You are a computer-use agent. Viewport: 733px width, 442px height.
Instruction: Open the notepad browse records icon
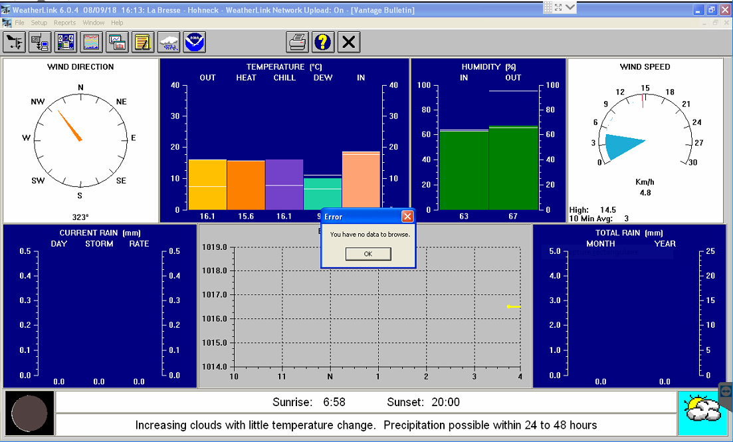[143, 42]
